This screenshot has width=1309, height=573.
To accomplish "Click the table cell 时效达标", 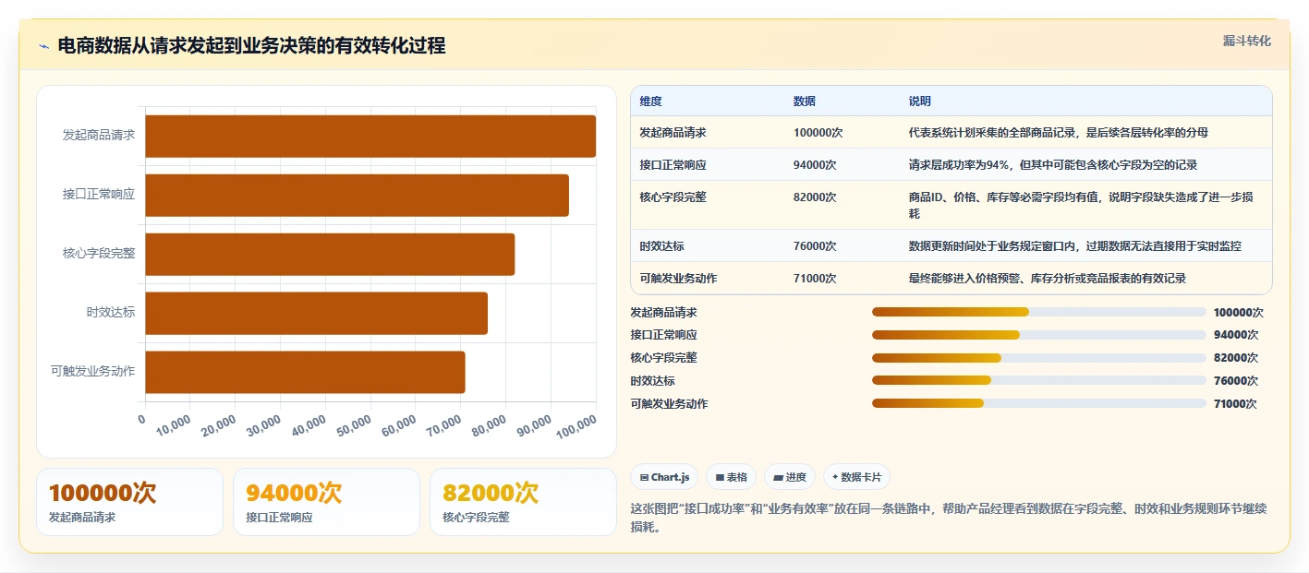I will click(x=661, y=246).
